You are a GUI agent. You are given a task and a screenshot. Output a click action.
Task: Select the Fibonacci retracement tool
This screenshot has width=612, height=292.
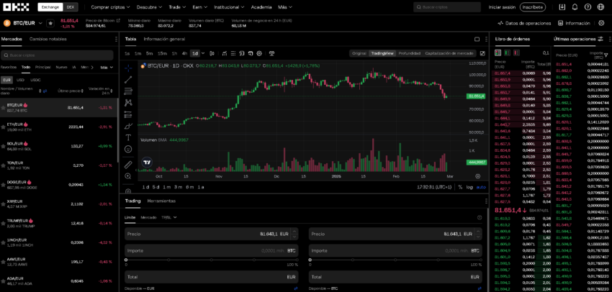128,91
